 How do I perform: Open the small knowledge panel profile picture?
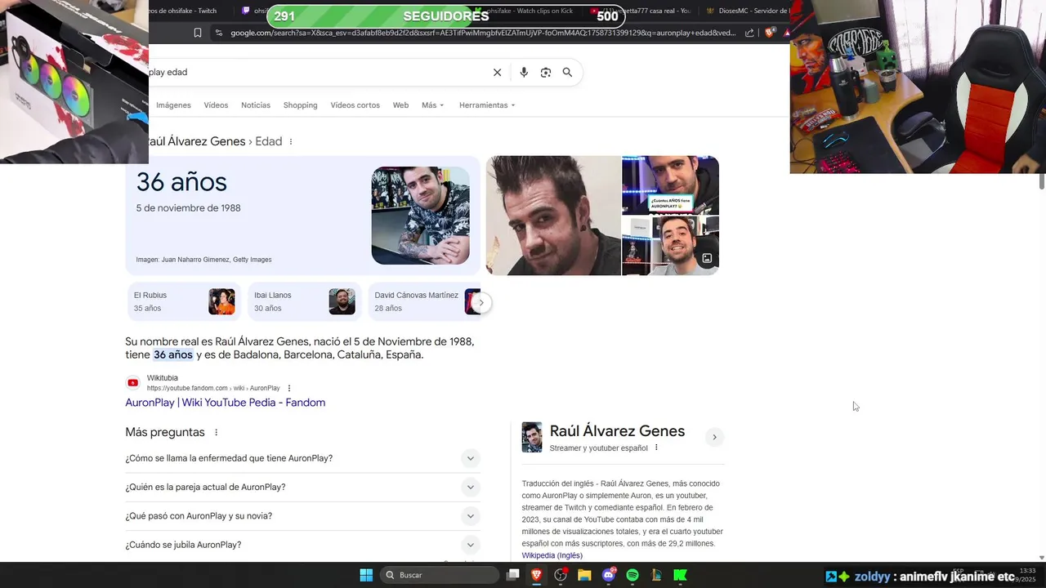(x=532, y=437)
